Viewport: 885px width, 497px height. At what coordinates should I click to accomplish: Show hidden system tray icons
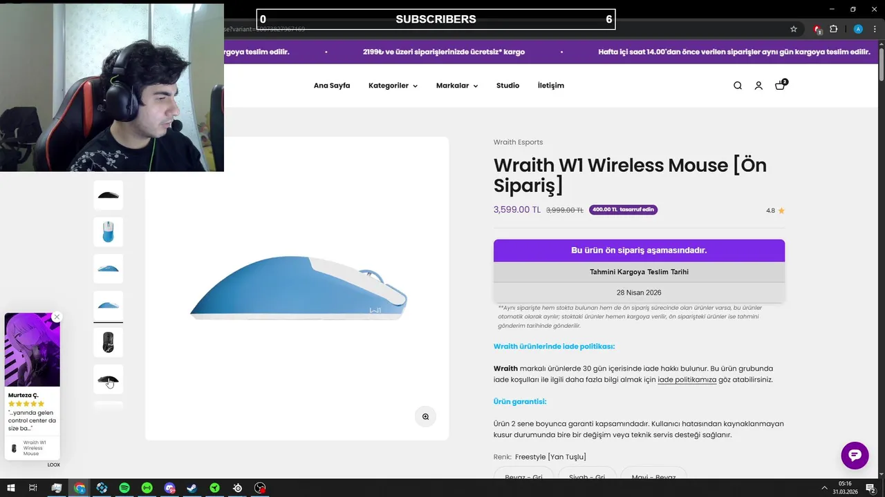pos(824,488)
